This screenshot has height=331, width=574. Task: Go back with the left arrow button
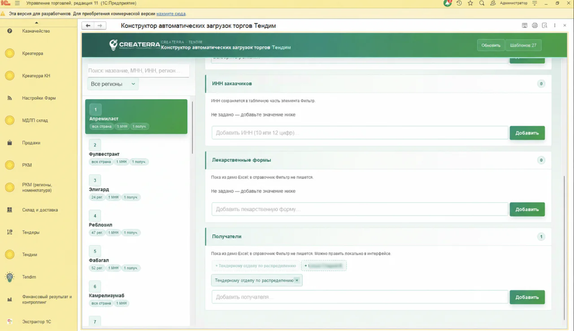tap(88, 25)
